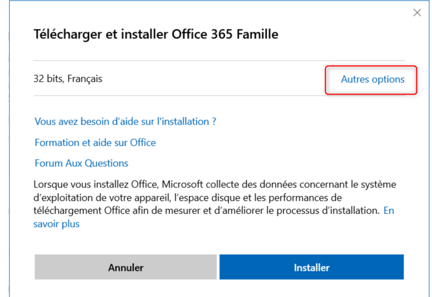Open the Autres options link

tap(372, 80)
